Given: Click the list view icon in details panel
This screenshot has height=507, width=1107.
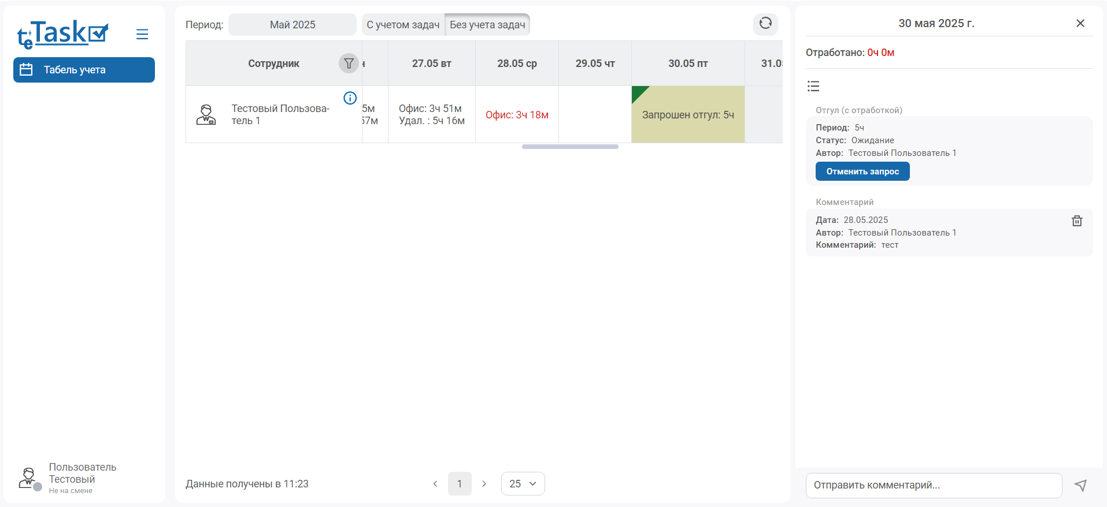Looking at the screenshot, I should [x=813, y=87].
